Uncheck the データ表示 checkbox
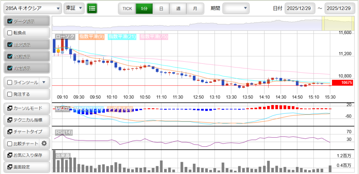Screen dimensions: 359x174 click(x=10, y=21)
